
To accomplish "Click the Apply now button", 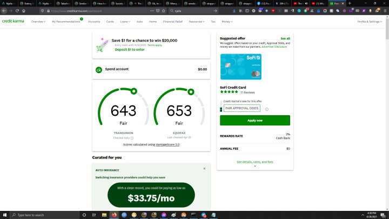I will tap(255, 120).
